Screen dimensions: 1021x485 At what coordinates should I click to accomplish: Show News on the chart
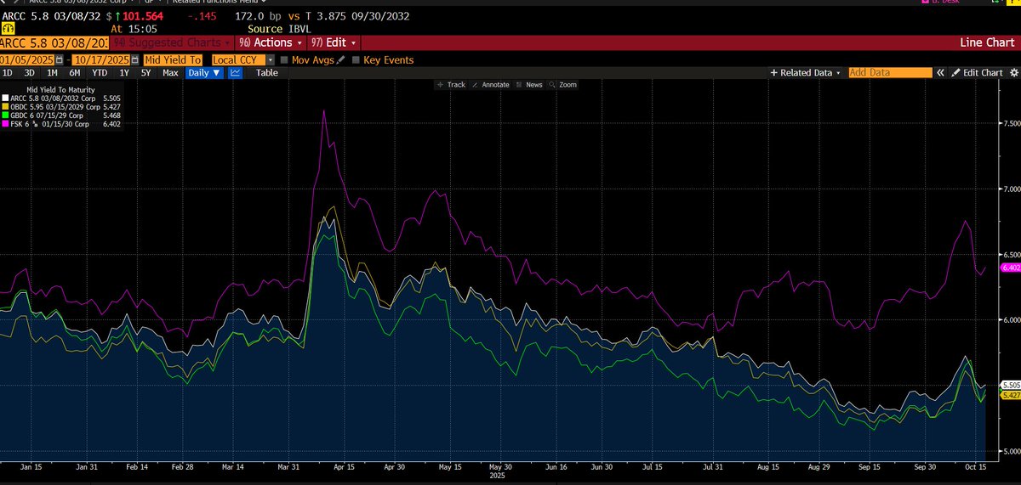pyautogui.click(x=529, y=85)
